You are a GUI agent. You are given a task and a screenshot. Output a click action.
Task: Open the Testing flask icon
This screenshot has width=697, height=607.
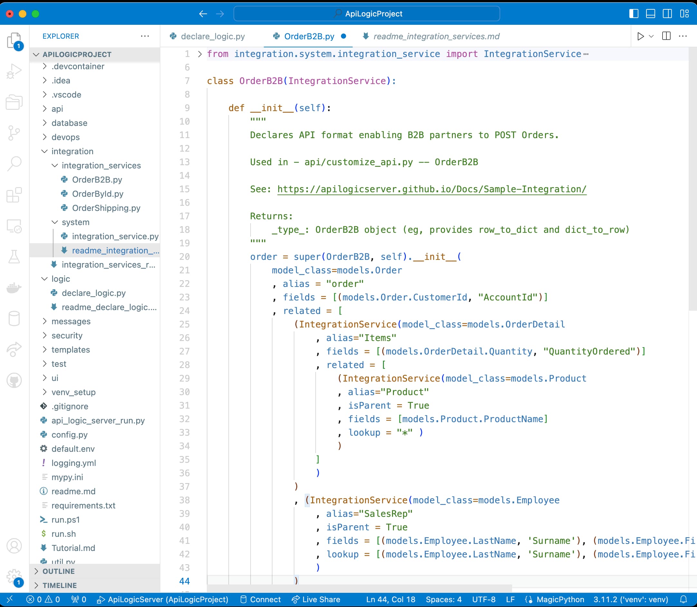tap(14, 257)
